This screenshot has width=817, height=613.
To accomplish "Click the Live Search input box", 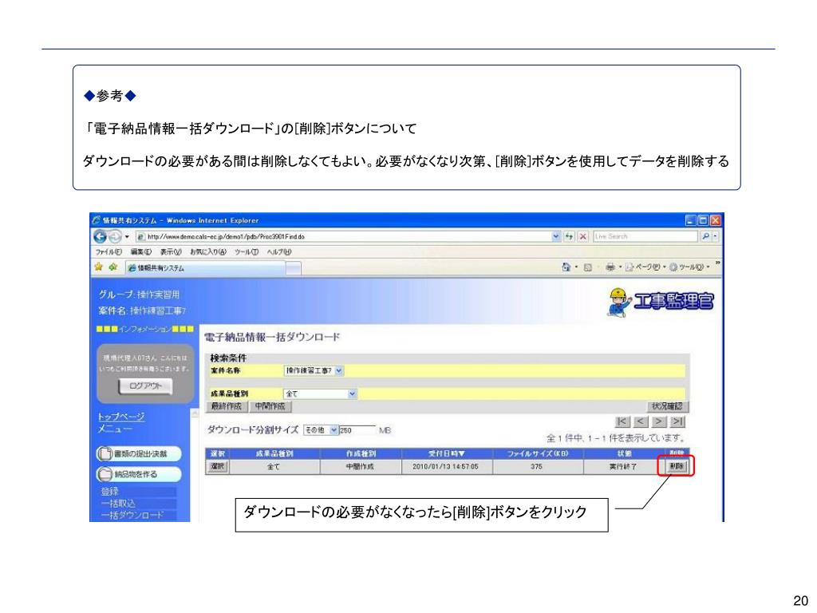I will coord(645,236).
